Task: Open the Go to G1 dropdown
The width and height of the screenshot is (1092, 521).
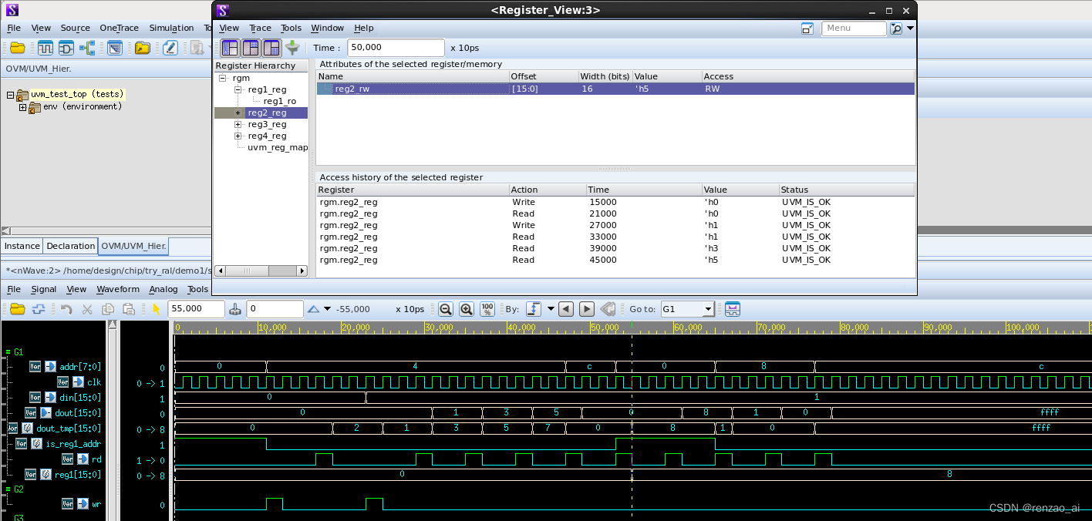Action: [x=708, y=309]
